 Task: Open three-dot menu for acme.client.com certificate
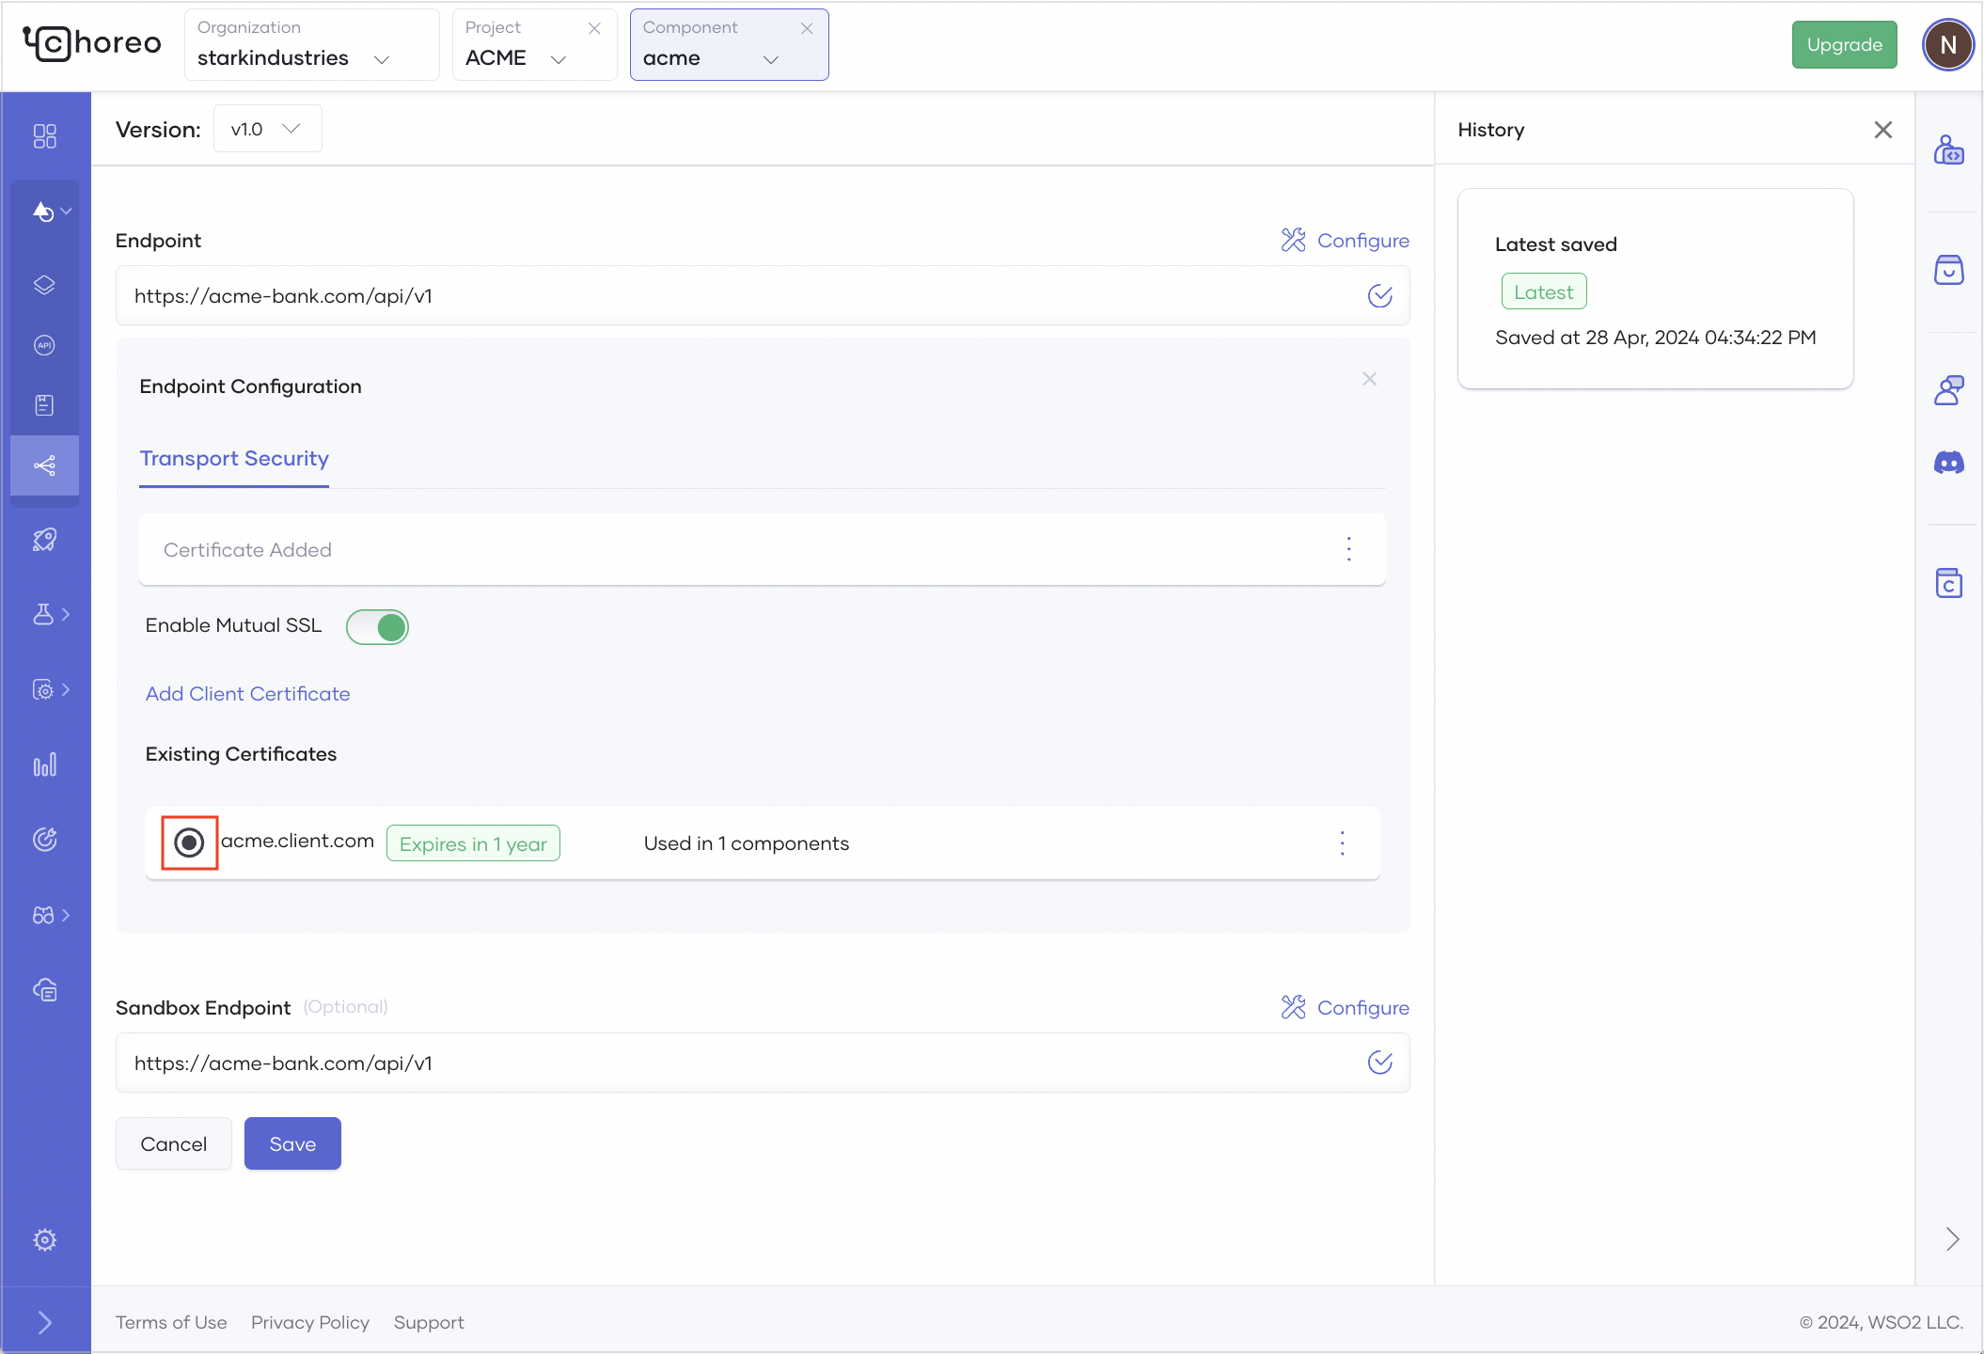(1342, 843)
